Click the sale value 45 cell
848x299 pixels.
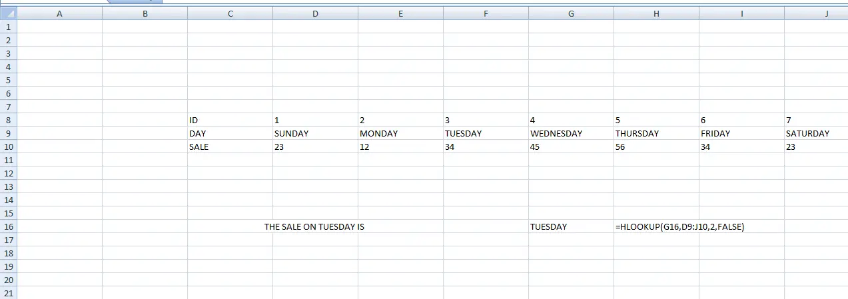pyautogui.click(x=572, y=147)
